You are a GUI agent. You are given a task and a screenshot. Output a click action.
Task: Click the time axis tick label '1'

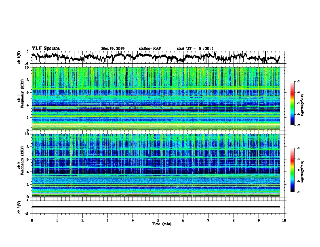pyautogui.click(x=57, y=220)
